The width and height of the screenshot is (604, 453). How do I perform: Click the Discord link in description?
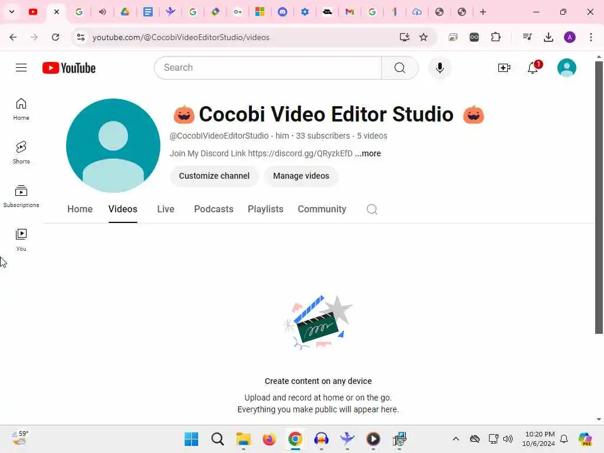point(300,153)
